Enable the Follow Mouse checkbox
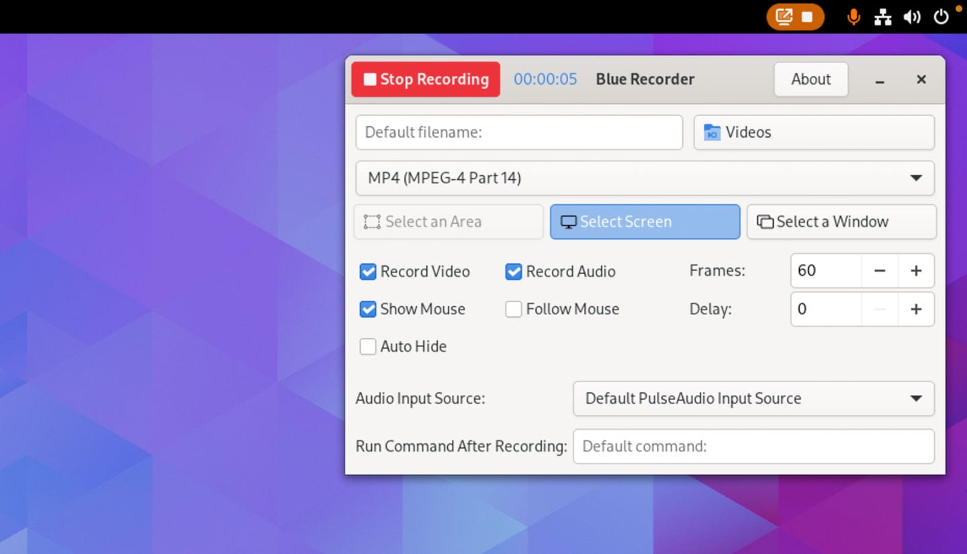 pos(513,309)
